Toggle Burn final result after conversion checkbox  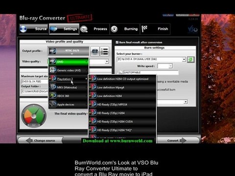point(117,43)
